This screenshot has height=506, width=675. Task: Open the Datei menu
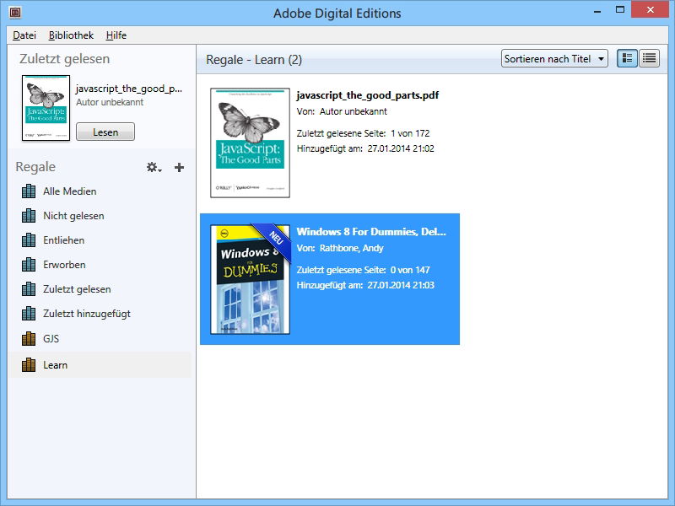pyautogui.click(x=24, y=35)
